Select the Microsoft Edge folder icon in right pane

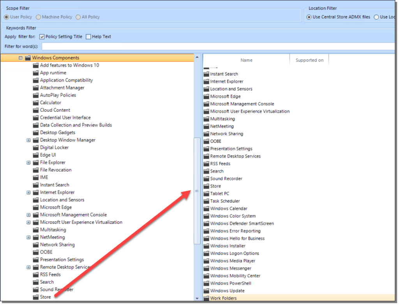pyautogui.click(x=206, y=96)
